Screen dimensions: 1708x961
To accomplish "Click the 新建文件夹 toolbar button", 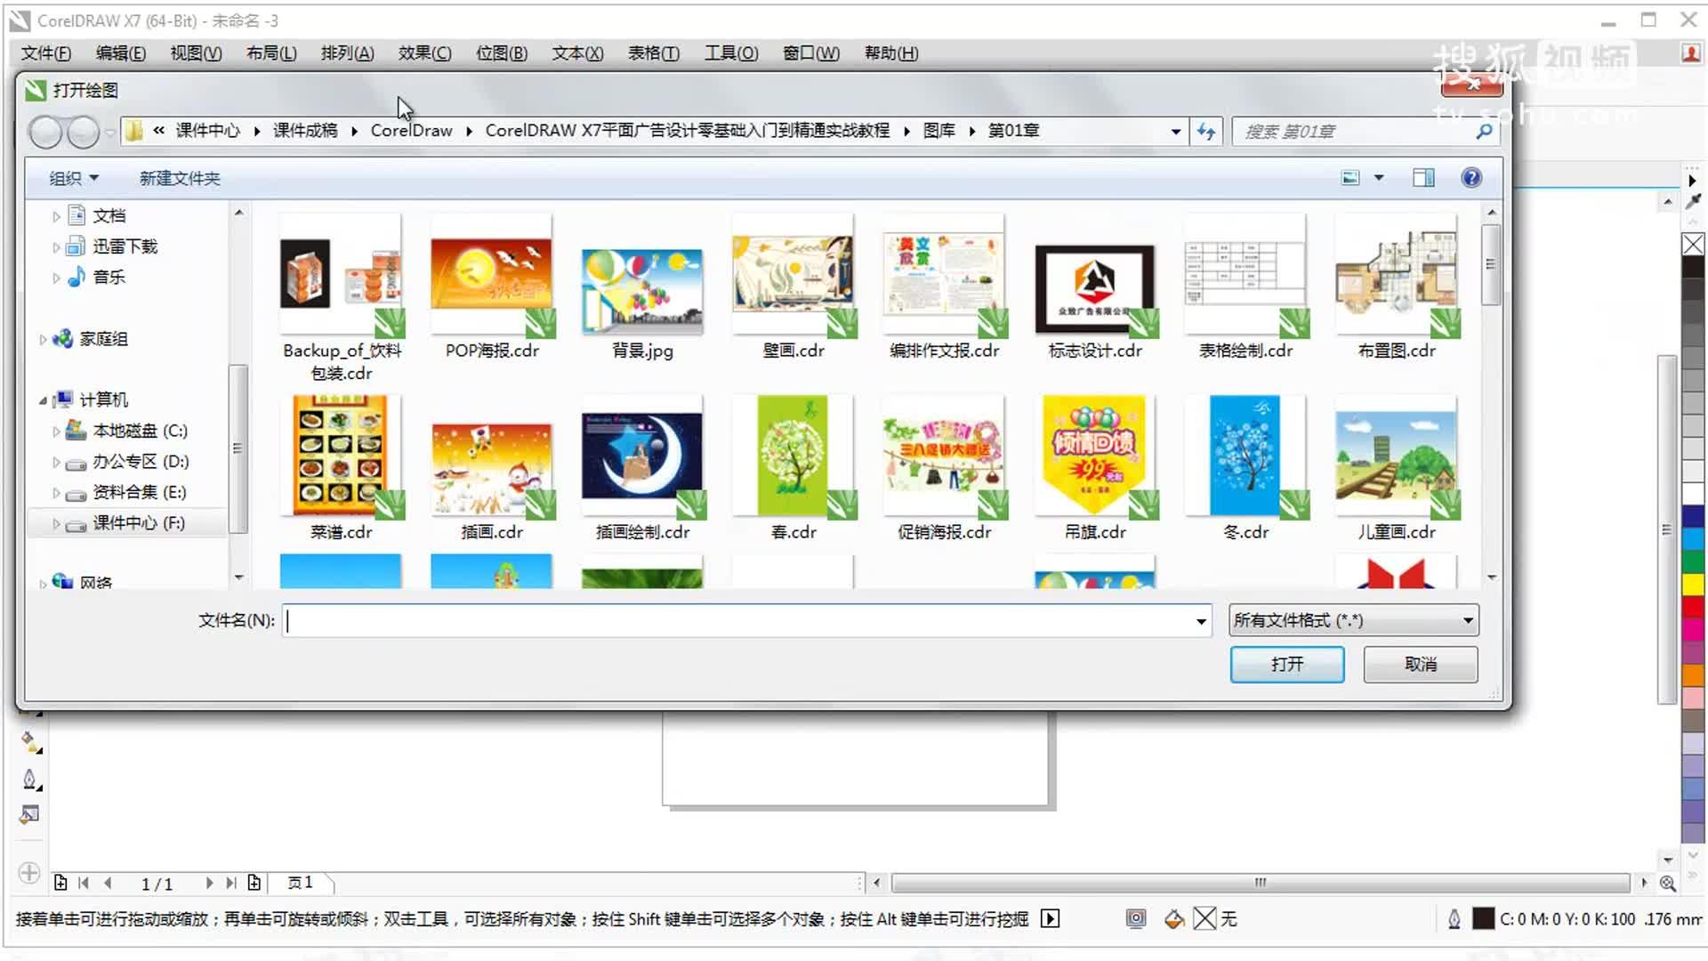I will pyautogui.click(x=179, y=178).
